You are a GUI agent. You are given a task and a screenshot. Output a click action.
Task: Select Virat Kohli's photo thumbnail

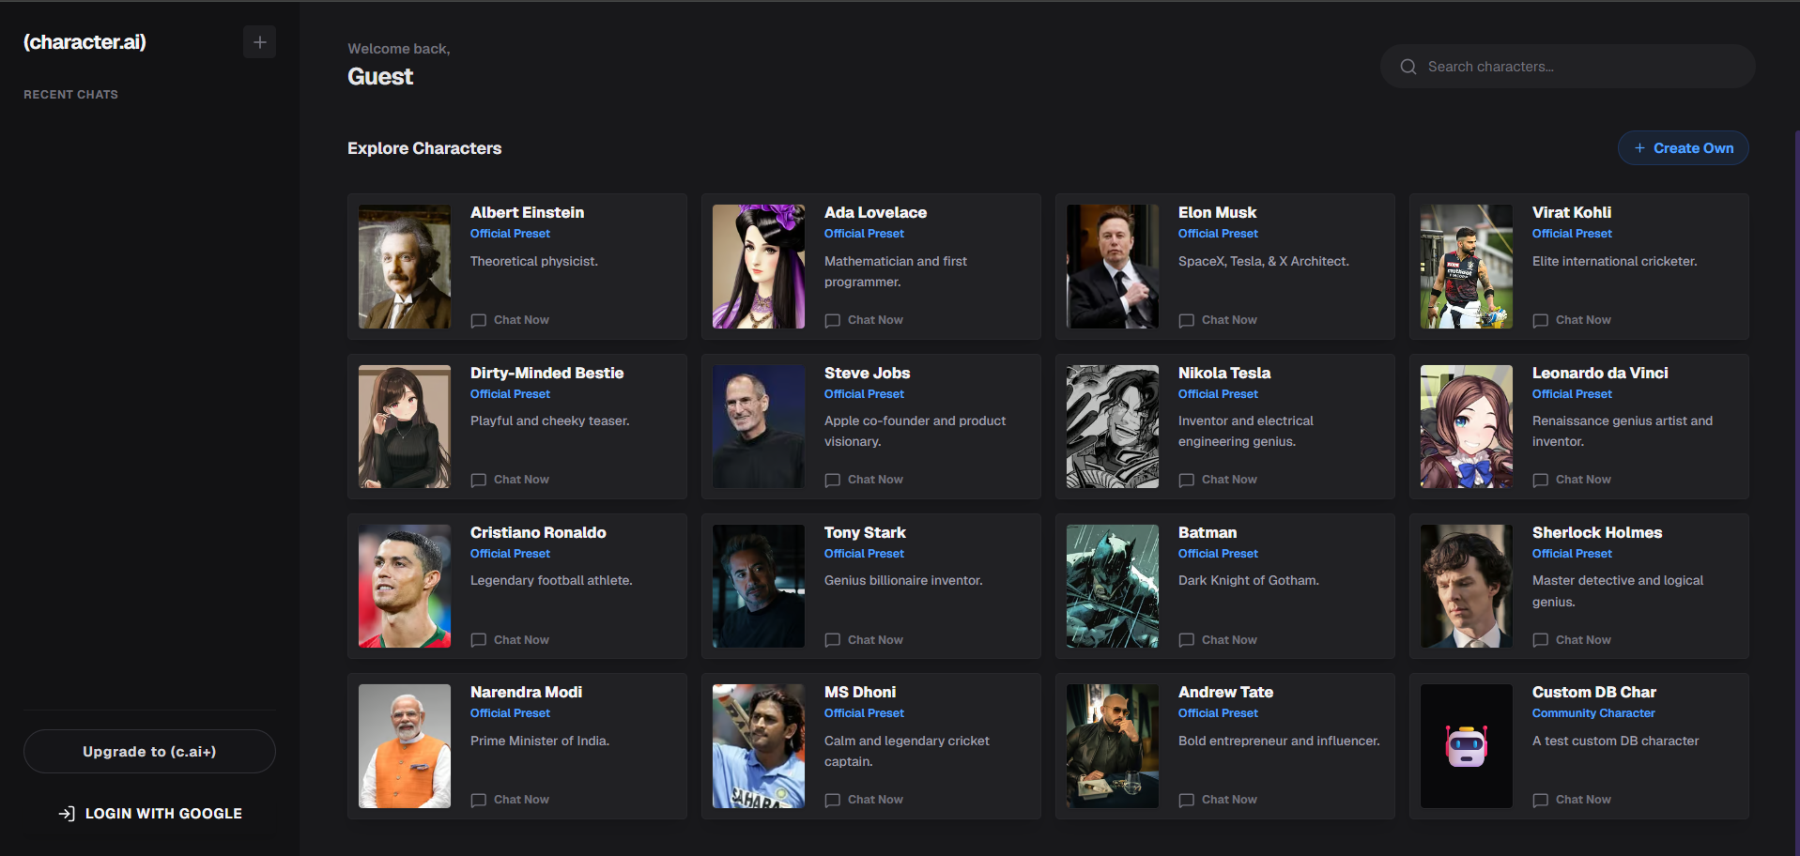tap(1467, 267)
